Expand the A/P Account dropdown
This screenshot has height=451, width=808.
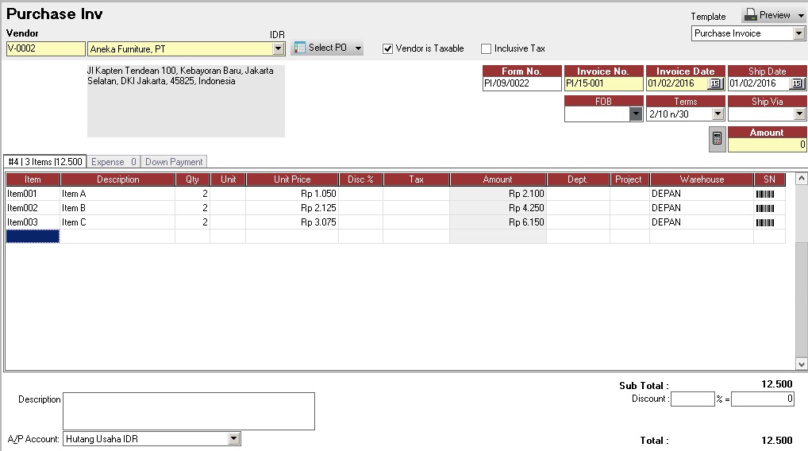coord(233,438)
